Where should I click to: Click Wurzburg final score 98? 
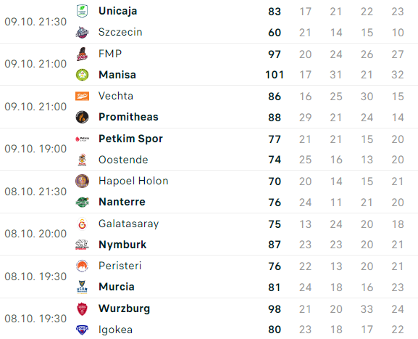275,309
